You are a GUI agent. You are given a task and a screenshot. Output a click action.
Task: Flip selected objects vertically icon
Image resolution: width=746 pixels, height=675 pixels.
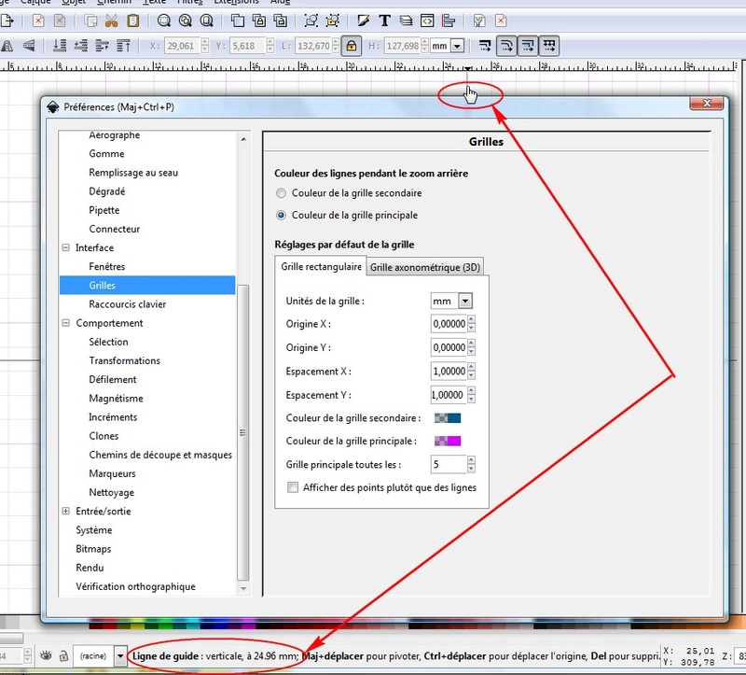pos(29,46)
